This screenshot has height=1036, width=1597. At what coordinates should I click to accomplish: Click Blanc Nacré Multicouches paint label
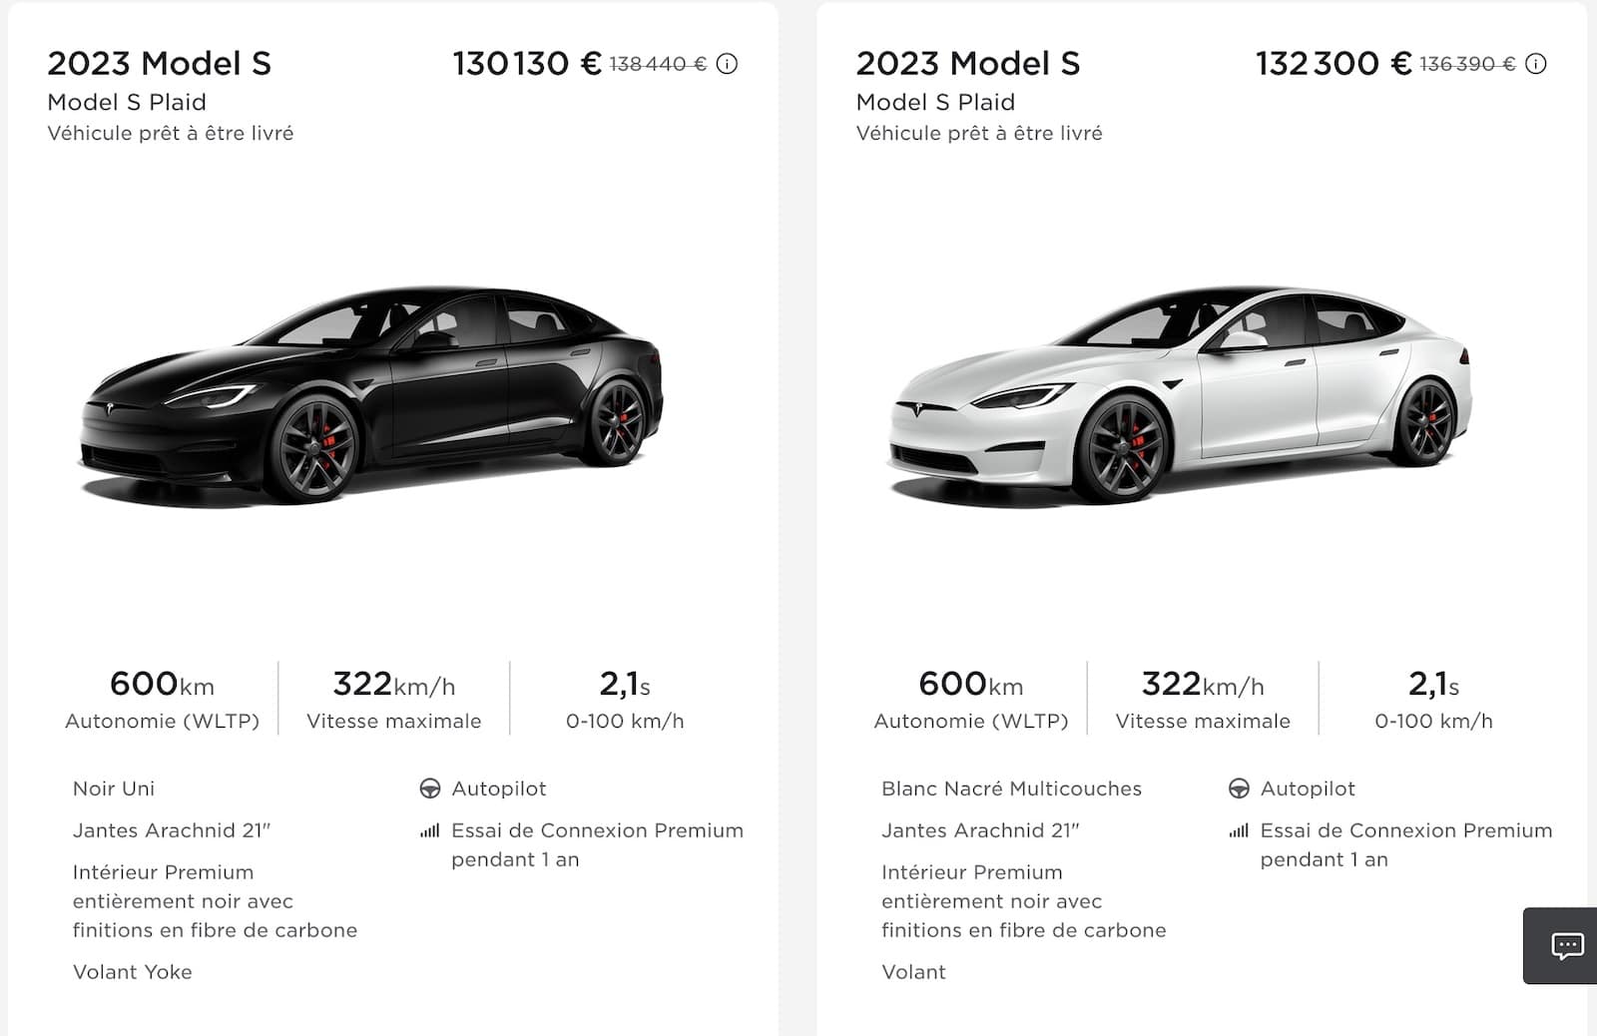(1011, 788)
